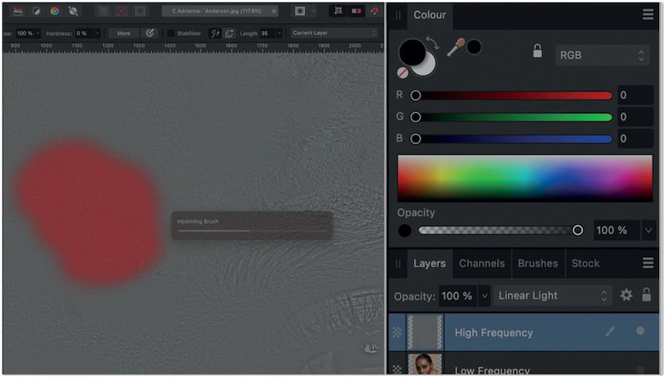
Task: Open the Linear Light blend mode dropdown
Action: pos(553,295)
